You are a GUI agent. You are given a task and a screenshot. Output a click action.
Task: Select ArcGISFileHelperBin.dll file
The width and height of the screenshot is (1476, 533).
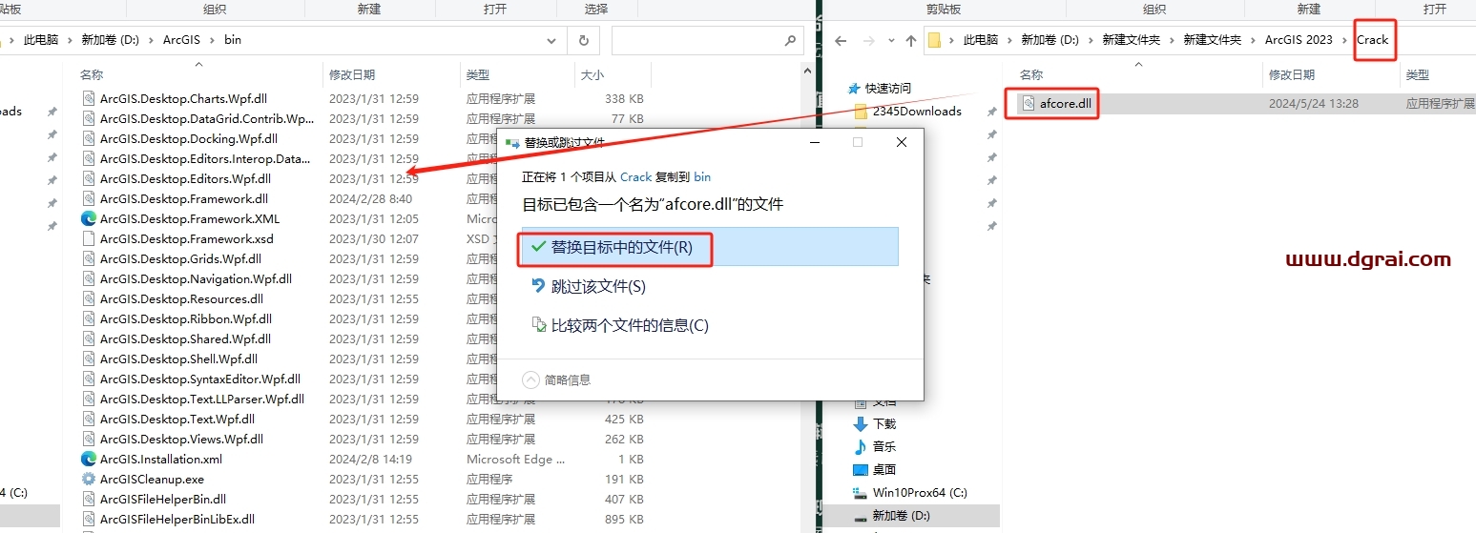(162, 499)
